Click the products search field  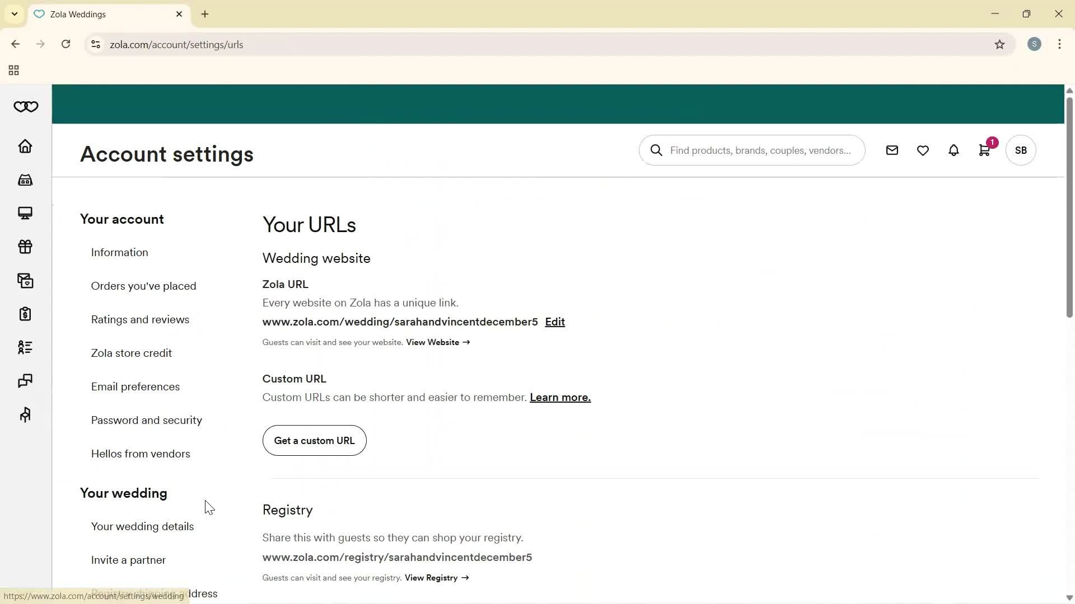click(x=752, y=150)
